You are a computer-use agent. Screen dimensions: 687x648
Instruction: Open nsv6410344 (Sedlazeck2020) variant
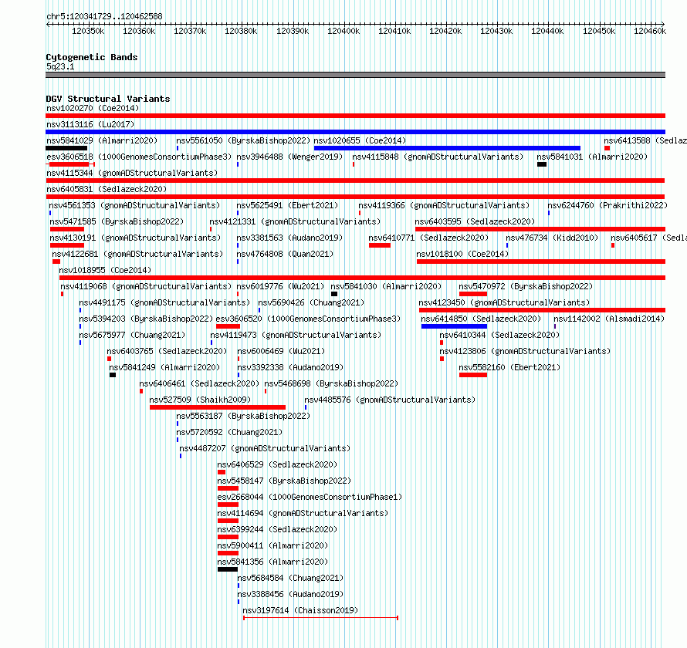(x=499, y=335)
